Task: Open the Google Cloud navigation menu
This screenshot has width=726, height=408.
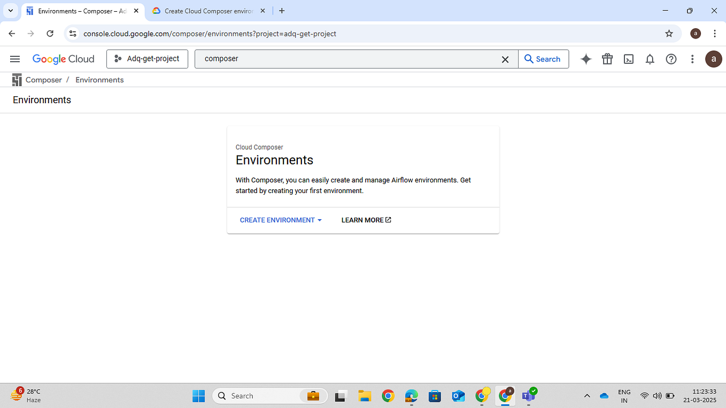Action: pyautogui.click(x=14, y=59)
